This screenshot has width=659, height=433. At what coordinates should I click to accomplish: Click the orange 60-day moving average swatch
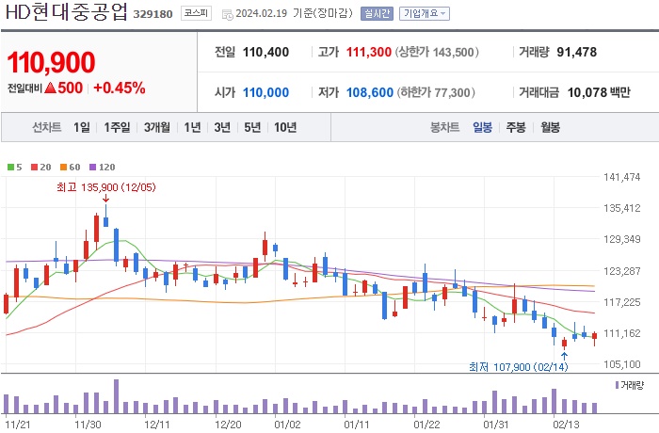click(x=63, y=168)
